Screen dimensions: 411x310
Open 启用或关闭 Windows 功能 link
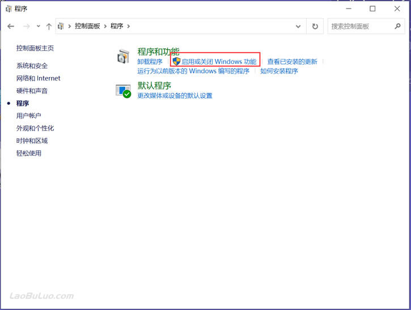click(219, 62)
